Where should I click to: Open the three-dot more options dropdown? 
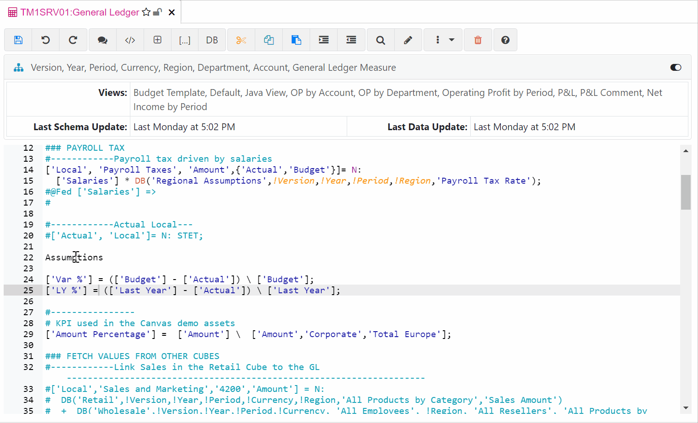[x=444, y=40]
